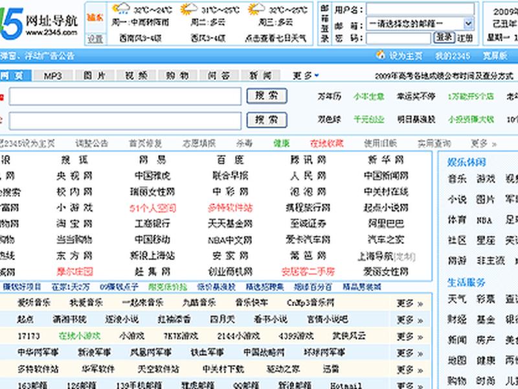518x389 pixels.
Task: Expand 更多 in the 中华网军事 row
Action: click(x=410, y=353)
